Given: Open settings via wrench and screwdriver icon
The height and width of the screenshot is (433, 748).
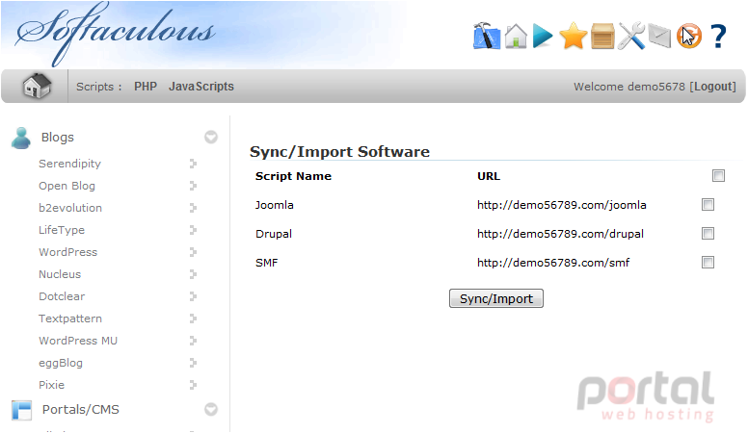Looking at the screenshot, I should point(631,37).
